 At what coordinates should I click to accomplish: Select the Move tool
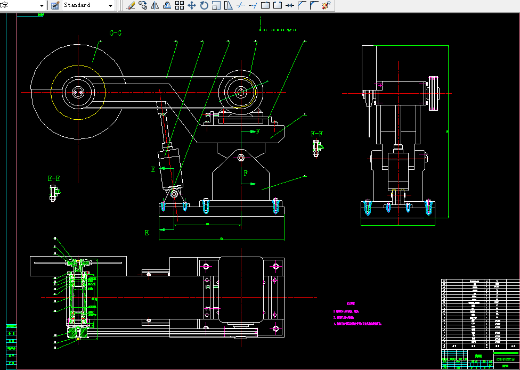192,5
